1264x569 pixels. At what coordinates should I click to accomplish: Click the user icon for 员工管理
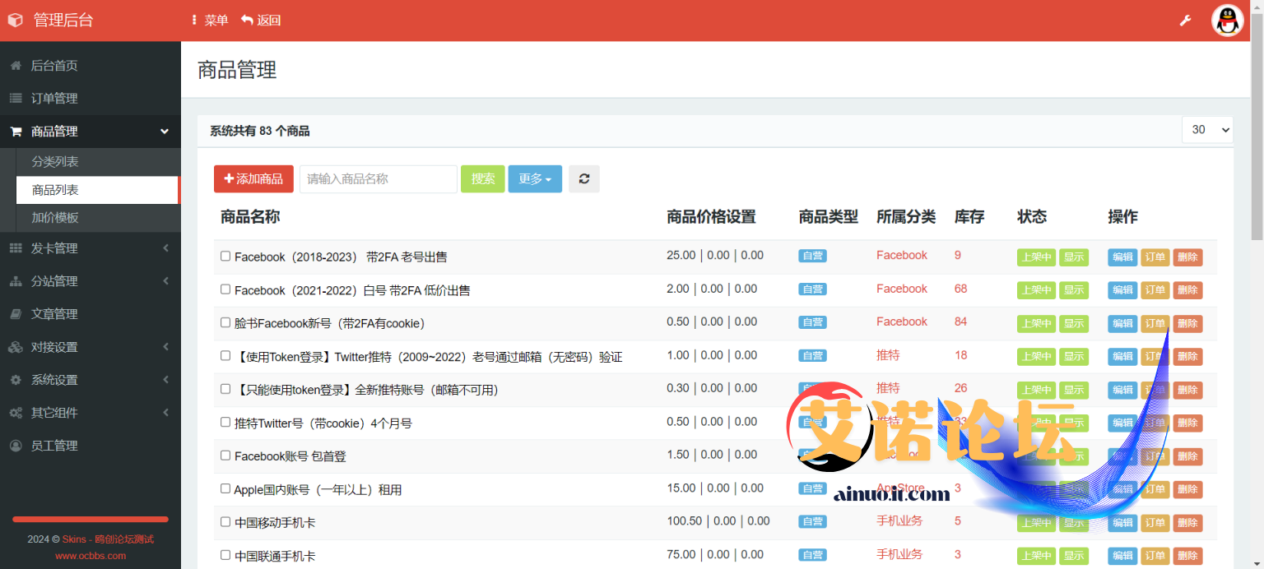click(x=16, y=446)
